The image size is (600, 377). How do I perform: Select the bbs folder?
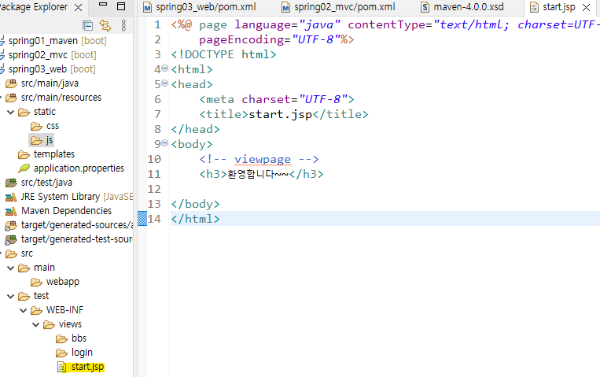[x=79, y=338]
